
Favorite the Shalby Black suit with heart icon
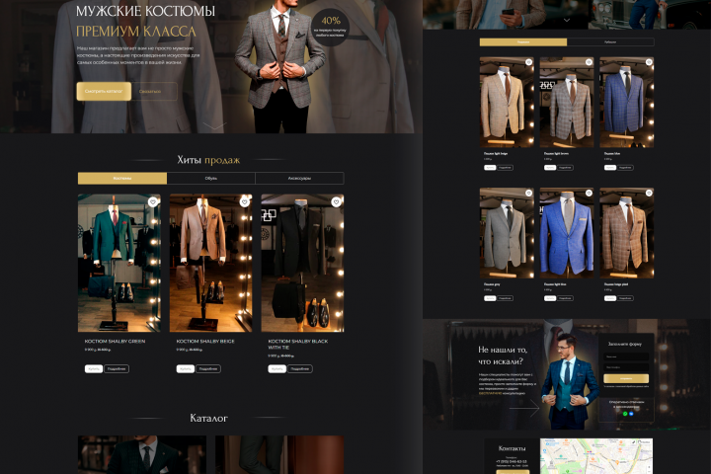click(x=336, y=201)
